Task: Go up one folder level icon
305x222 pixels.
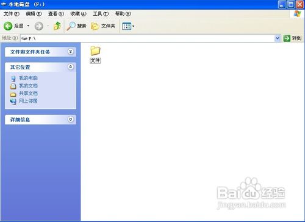Action: pyautogui.click(x=57, y=26)
